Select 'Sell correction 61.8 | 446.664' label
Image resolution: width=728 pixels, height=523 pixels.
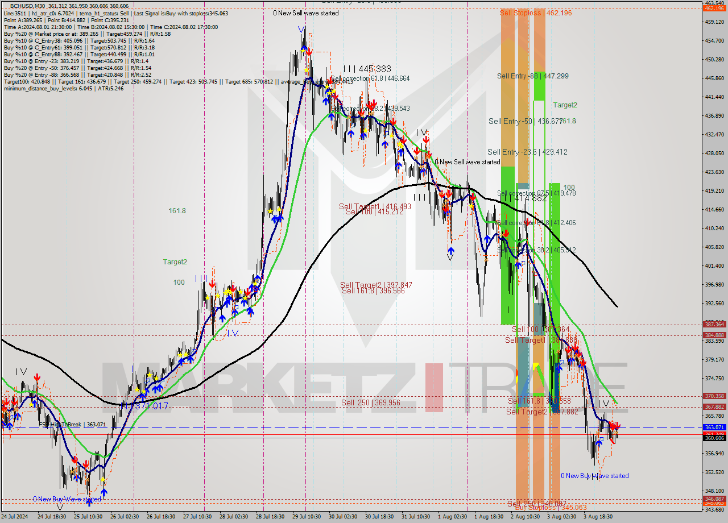(370, 78)
